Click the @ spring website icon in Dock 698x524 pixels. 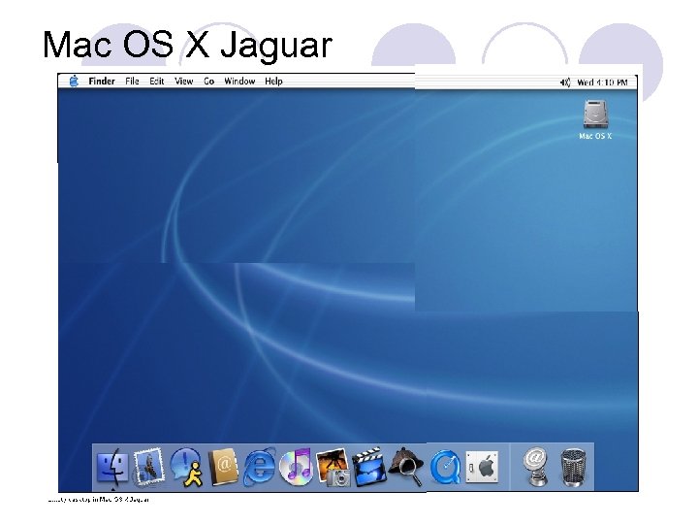pos(536,467)
